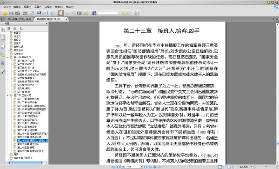Click the binoculars Search icon
Viewport: 279px width, 169px height.
(94, 13)
